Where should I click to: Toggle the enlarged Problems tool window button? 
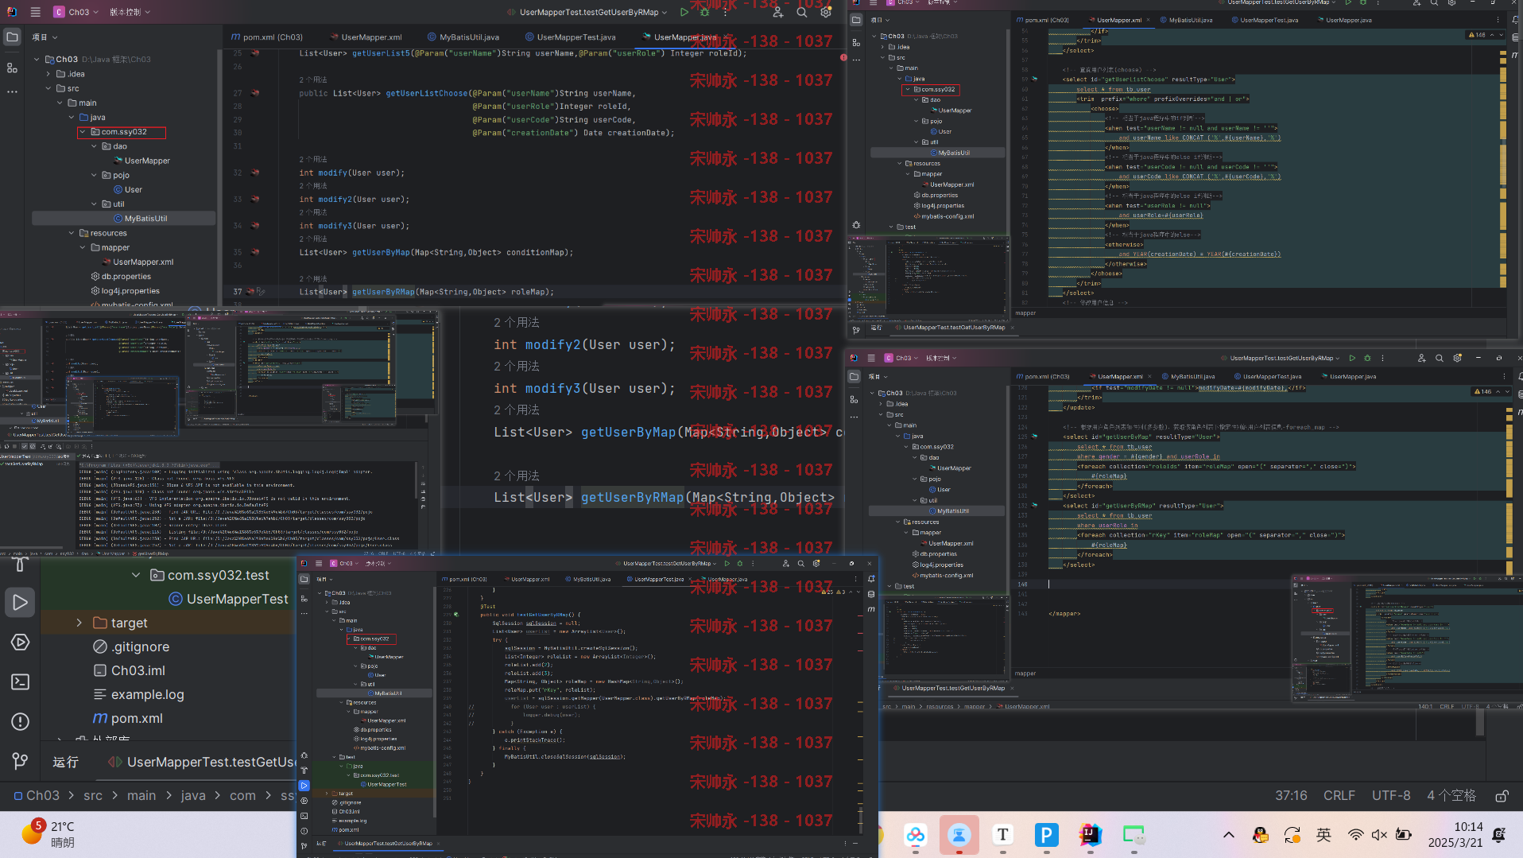[21, 722]
